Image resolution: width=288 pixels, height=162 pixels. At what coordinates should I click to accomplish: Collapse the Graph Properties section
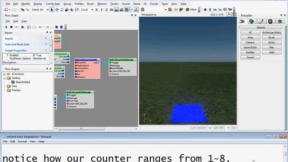click(x=46, y=50)
